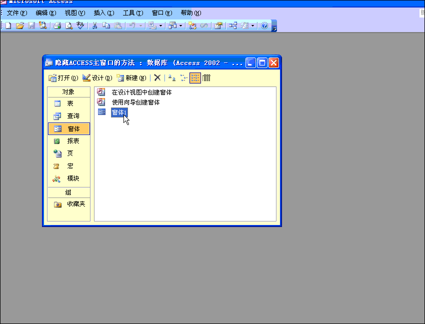This screenshot has height=324, width=425.
Task: Collapse the 对象 objects bar header
Action: tap(68, 92)
